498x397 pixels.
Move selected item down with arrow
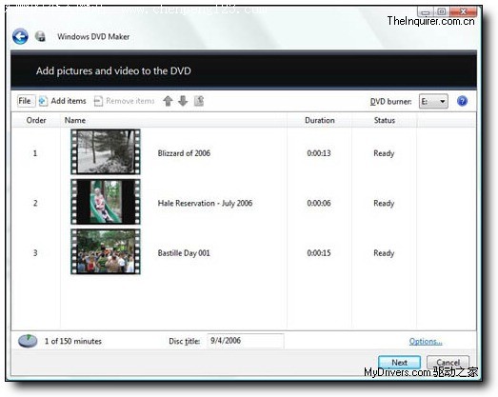click(183, 101)
